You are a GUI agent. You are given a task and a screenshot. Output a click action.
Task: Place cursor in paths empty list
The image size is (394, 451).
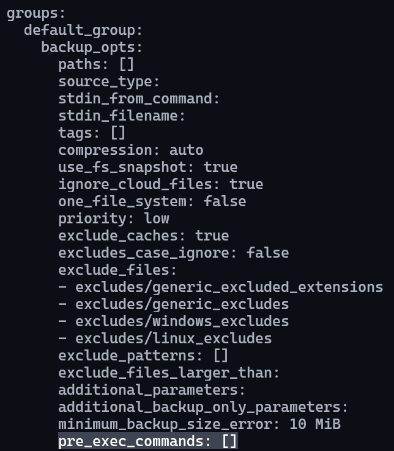point(127,64)
